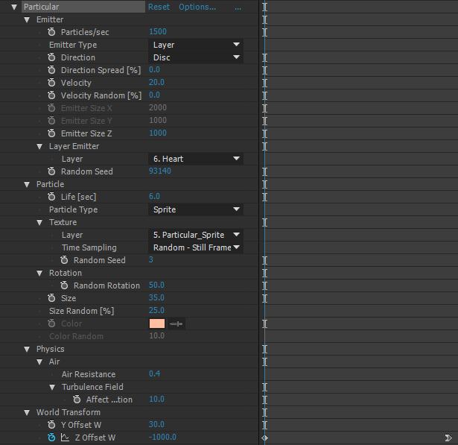Image resolution: width=458 pixels, height=445 pixels.
Task: Edit Affect ...tion value 10.0
Action: click(156, 399)
